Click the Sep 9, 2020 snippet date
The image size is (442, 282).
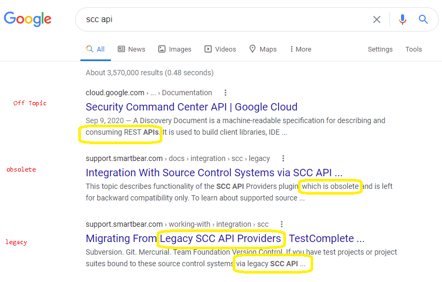(x=105, y=120)
